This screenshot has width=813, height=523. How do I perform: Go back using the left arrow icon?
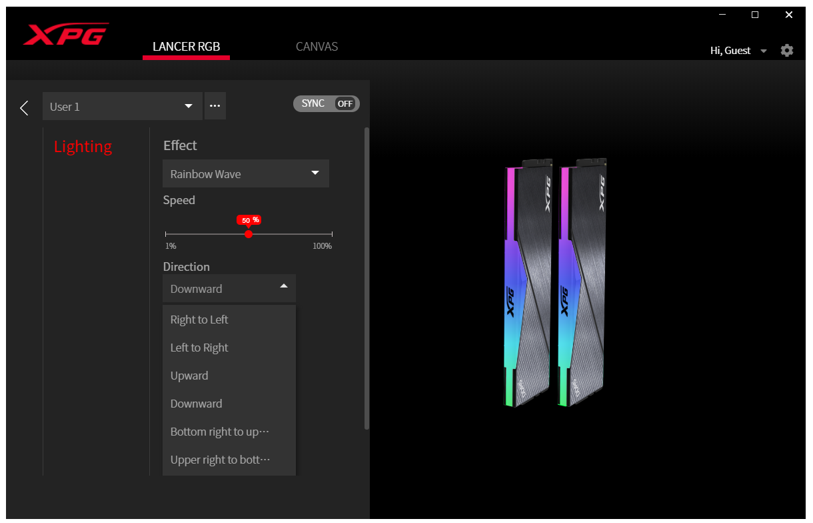25,107
